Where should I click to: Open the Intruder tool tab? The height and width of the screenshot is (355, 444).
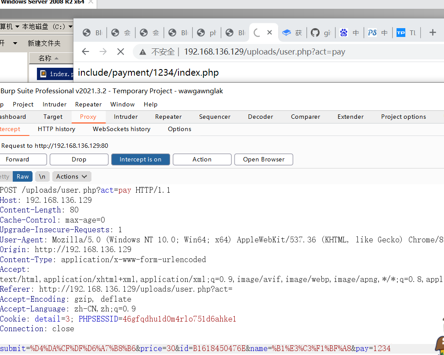point(125,117)
